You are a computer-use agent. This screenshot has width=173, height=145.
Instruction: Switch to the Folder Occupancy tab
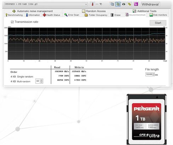(96, 15)
